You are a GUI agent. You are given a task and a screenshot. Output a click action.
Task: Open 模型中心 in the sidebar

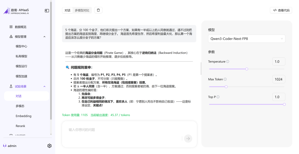[x=21, y=46]
